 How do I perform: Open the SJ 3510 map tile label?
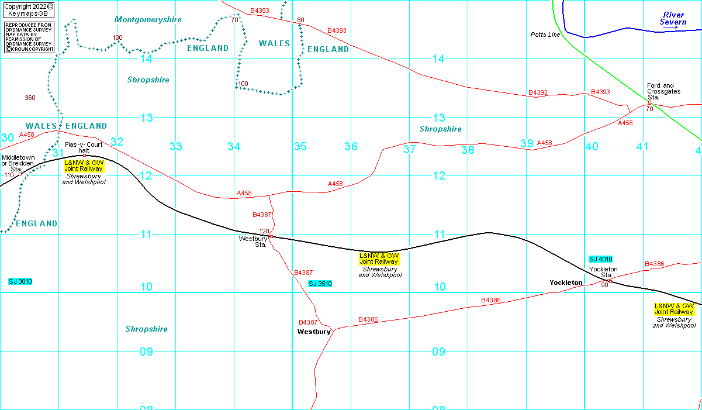(320, 284)
